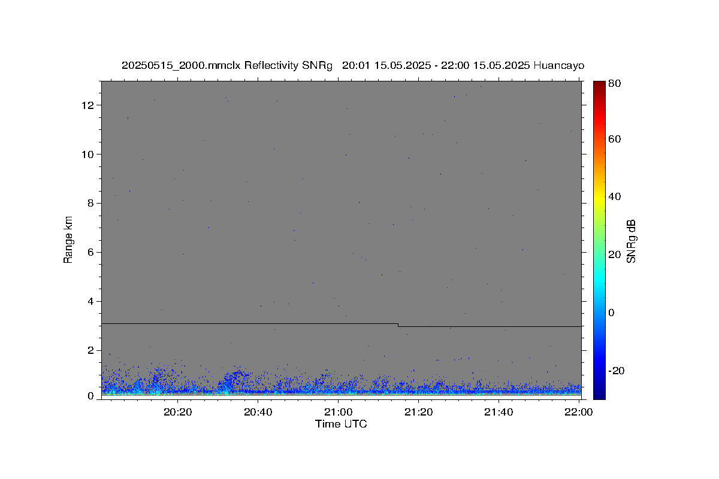The height and width of the screenshot is (479, 719).
Task: Click the '80' colorbar scale value
Action: (614, 84)
